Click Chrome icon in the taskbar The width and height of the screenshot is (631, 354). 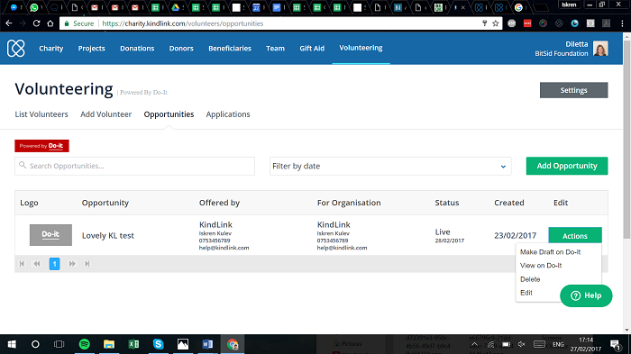[233, 344]
